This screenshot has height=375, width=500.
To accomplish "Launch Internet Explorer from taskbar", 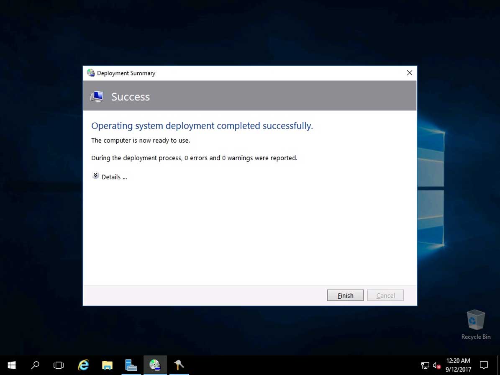I will coord(84,365).
